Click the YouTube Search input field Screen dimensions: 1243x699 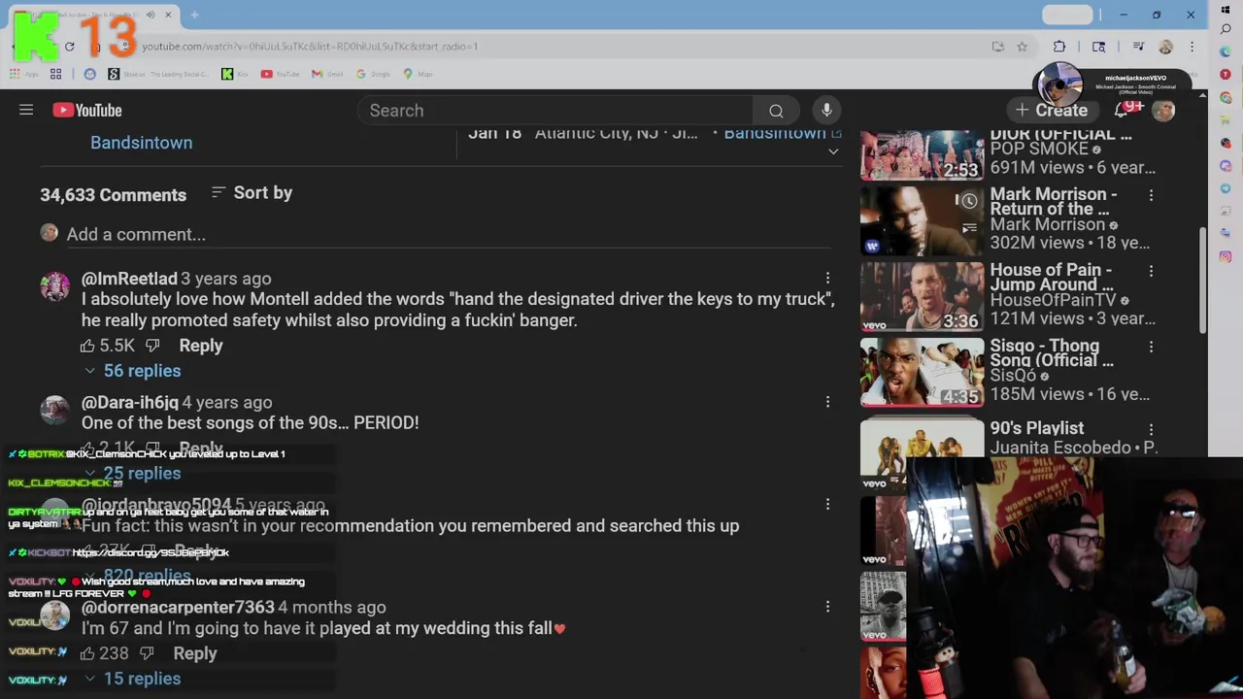[555, 111]
